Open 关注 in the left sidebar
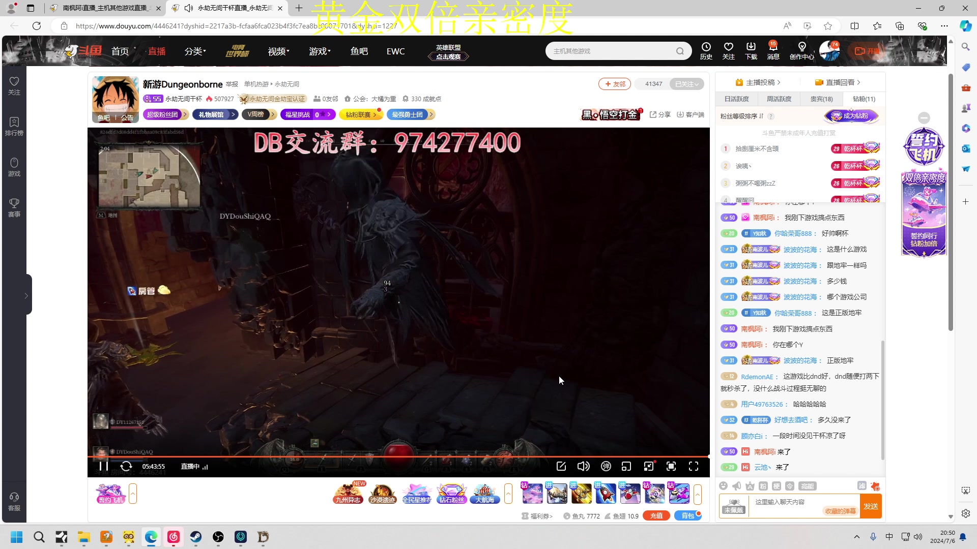This screenshot has height=549, width=977. [x=14, y=86]
